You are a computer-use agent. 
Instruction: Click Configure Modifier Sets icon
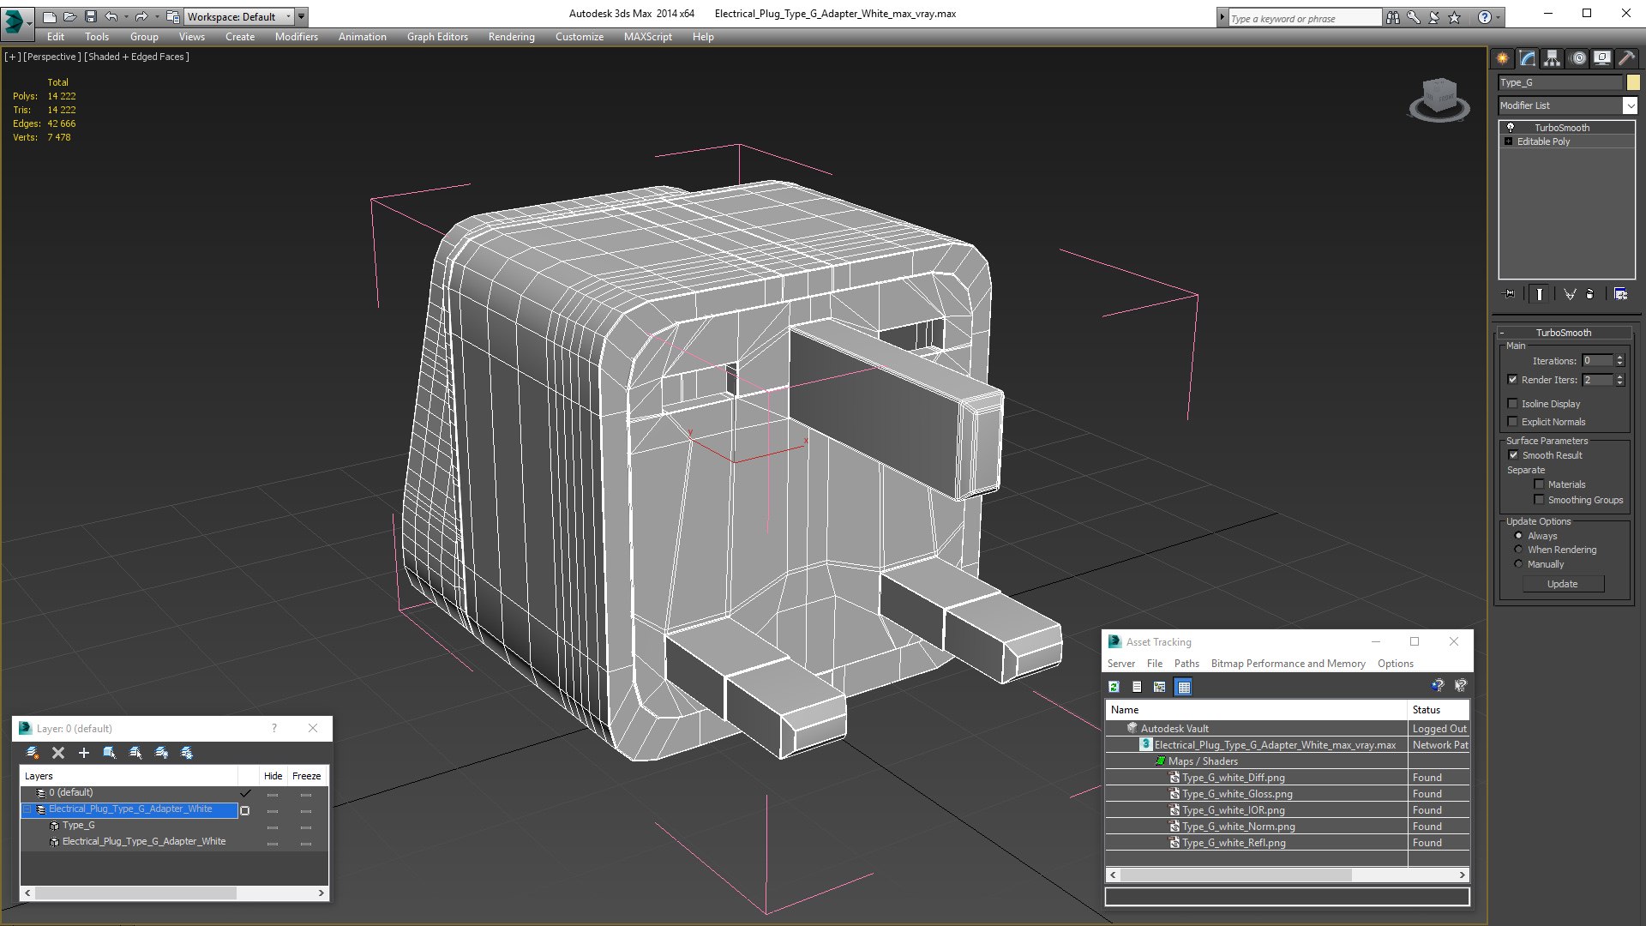(x=1620, y=294)
